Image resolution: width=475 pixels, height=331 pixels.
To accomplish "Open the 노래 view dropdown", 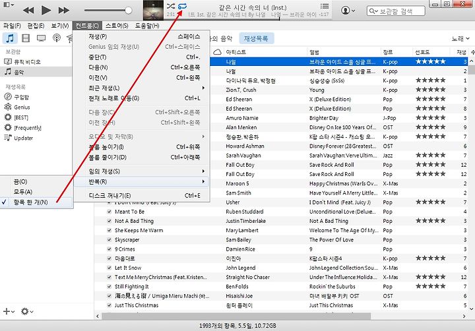I will click(x=460, y=39).
